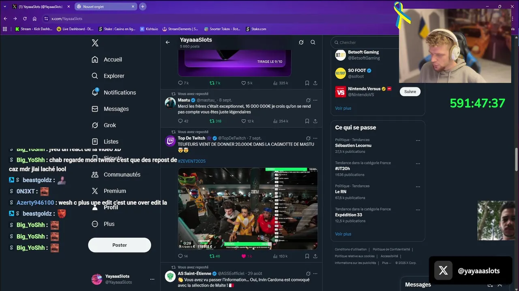519x291 pixels.
Task: Open Kishta.io bookmark
Action: pyautogui.click(x=149, y=29)
